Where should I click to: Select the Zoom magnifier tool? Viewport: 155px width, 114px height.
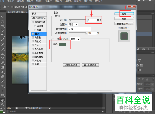(x=2, y=105)
